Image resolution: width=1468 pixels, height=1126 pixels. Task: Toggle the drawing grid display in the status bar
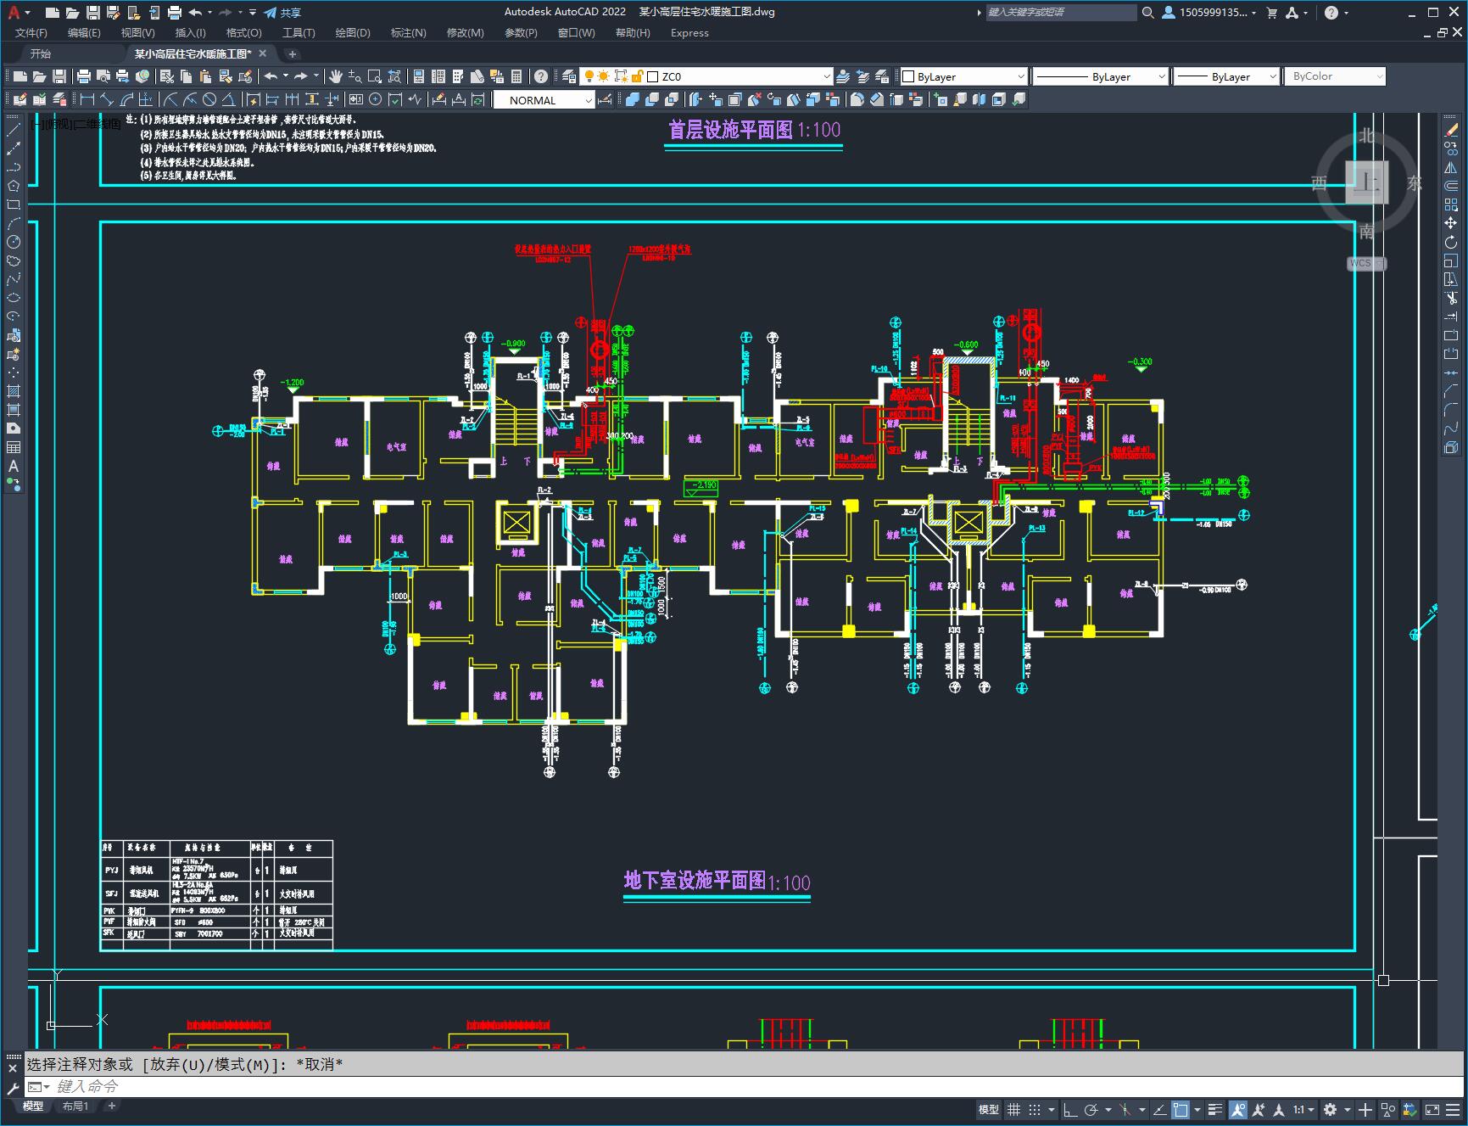pos(1013,1109)
